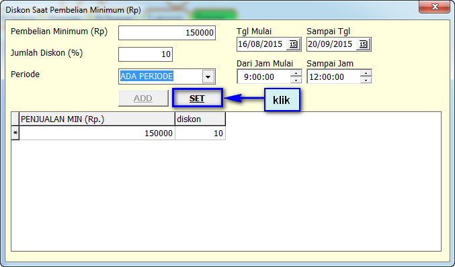Decrease Dari Jam Mulai time with down arrow
Image resolution: width=455 pixels, height=267 pixels.
(296, 80)
